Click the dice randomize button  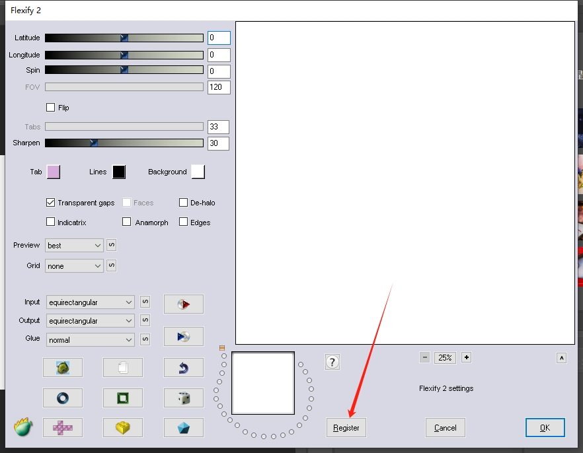(x=184, y=398)
